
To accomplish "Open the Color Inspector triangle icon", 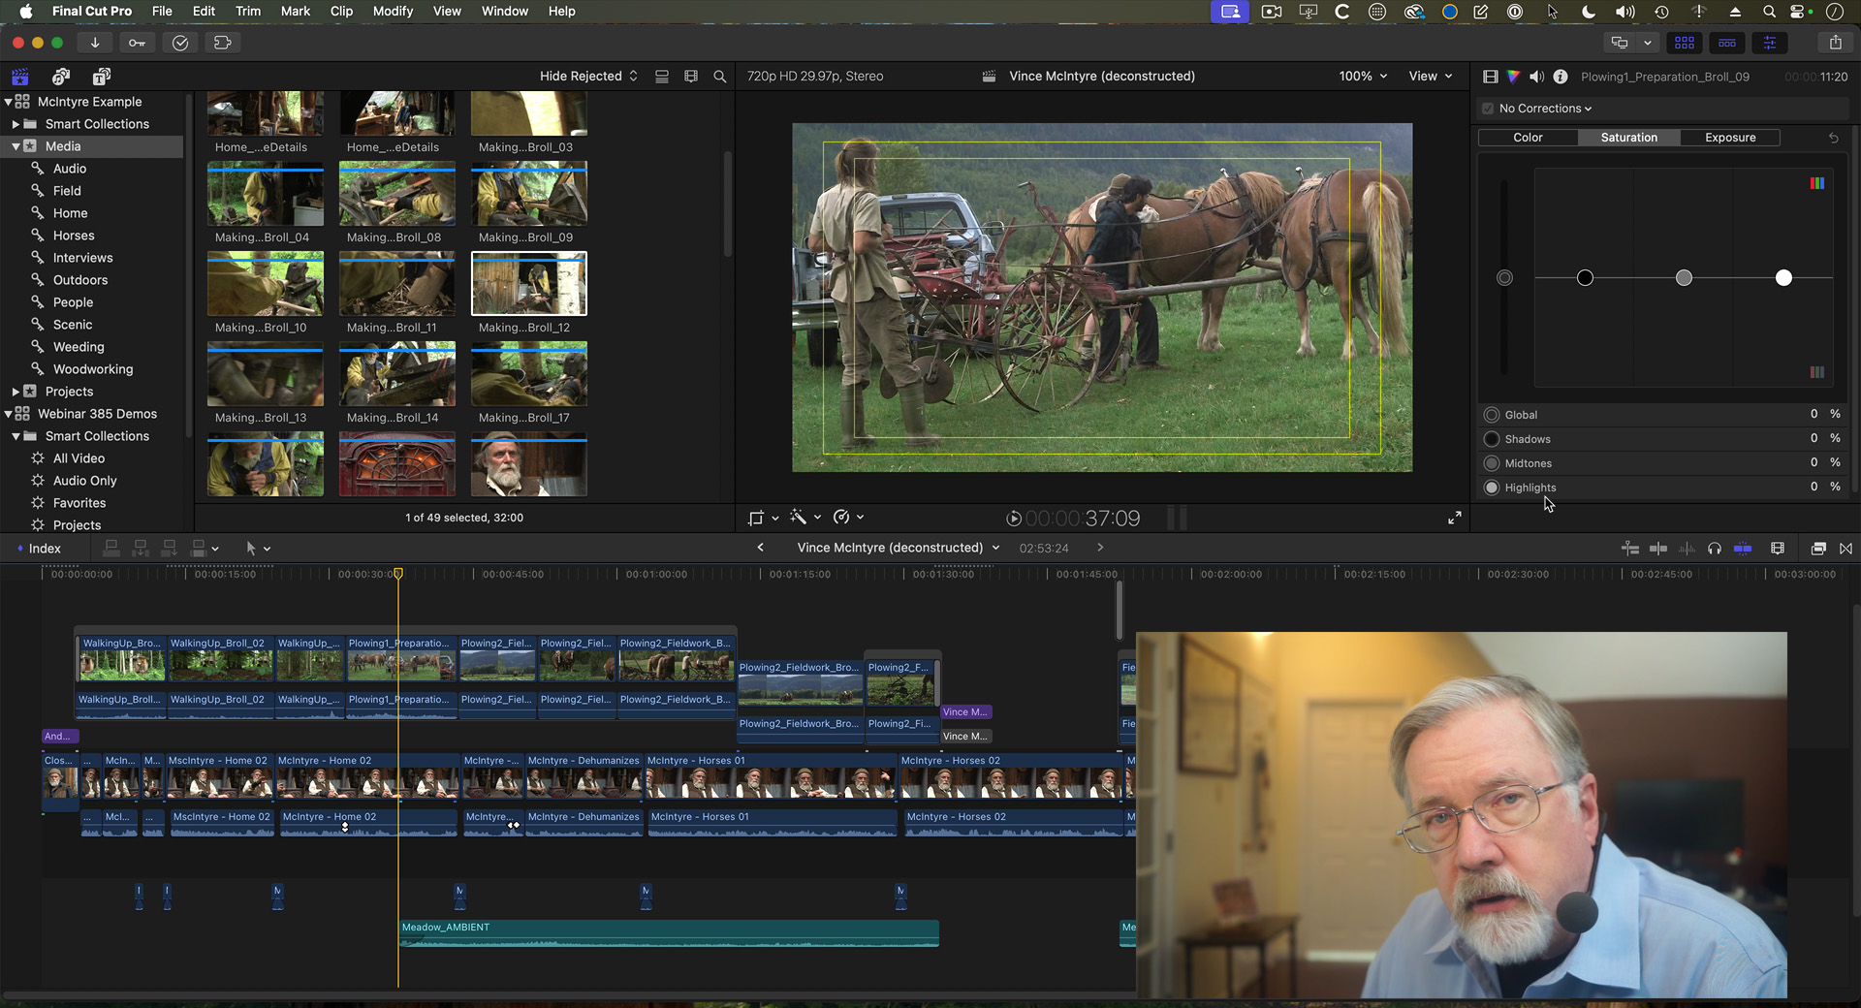I will tap(1513, 77).
